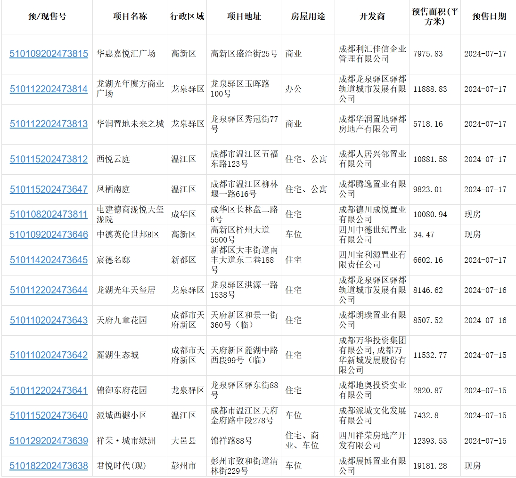This screenshot has width=516, height=478.
Task: Click developer 成都利汇佳信企业管理有限公司
Action: coord(373,54)
